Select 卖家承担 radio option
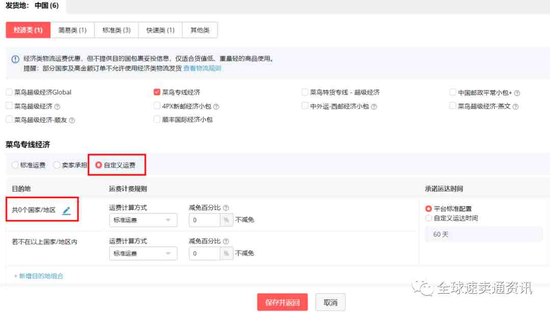Viewport: 550px width, 312px height. pyautogui.click(x=57, y=165)
